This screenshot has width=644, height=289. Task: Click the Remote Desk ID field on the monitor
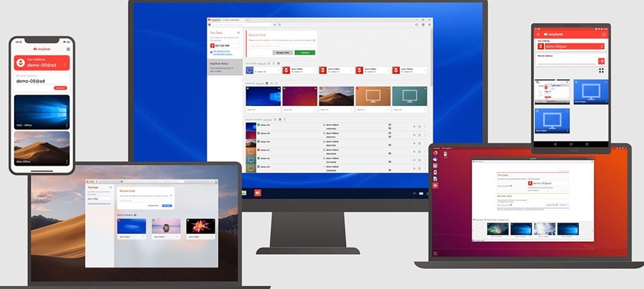coord(281,46)
